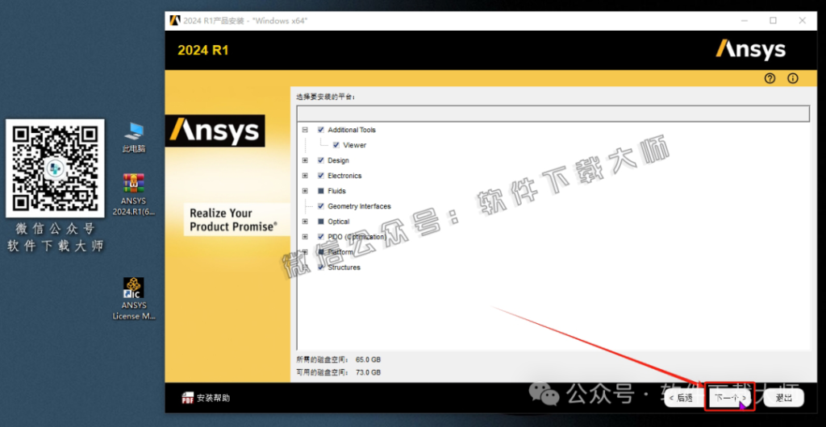Click the 下一个 (Next) button
This screenshot has height=427, width=826.
click(x=730, y=398)
